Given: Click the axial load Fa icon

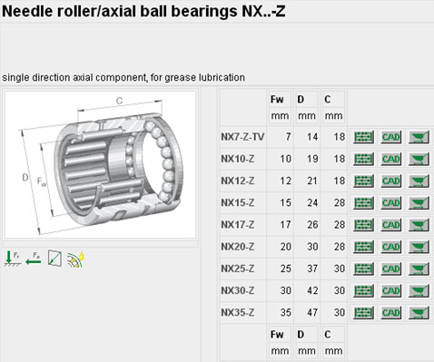Looking at the screenshot, I should pyautogui.click(x=34, y=259).
